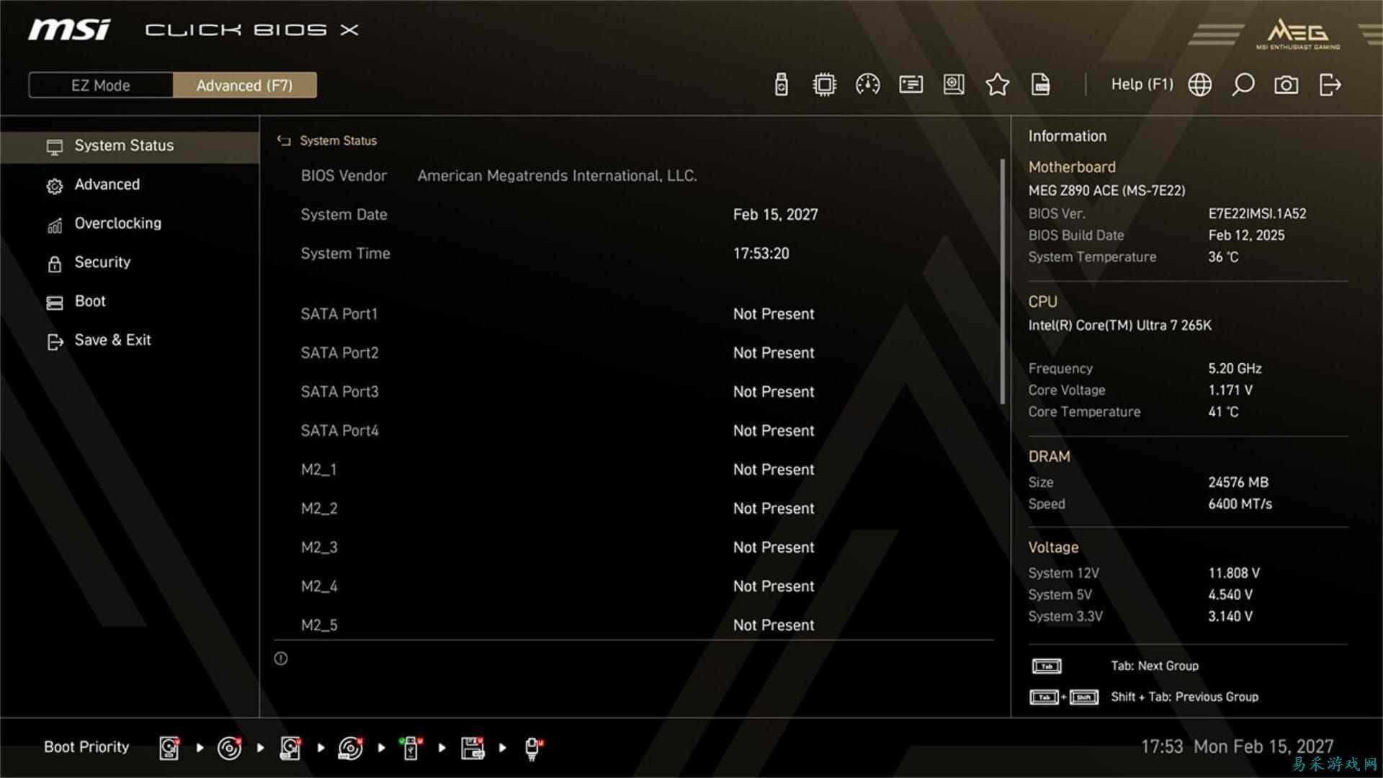
Task: Click Help (F1) button
Action: 1142,85
